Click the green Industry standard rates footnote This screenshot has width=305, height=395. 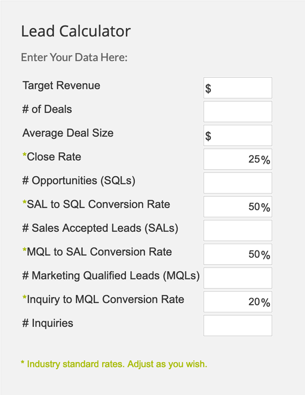click(x=114, y=364)
